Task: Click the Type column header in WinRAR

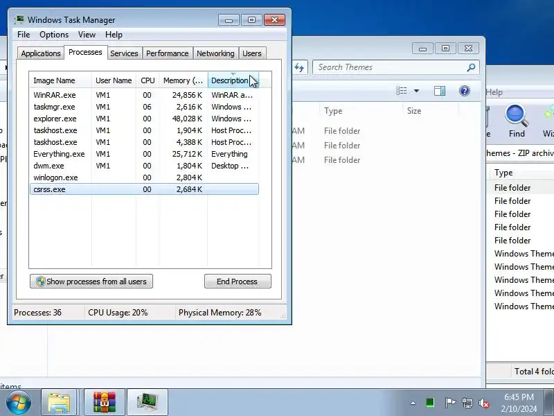Action: [521, 173]
